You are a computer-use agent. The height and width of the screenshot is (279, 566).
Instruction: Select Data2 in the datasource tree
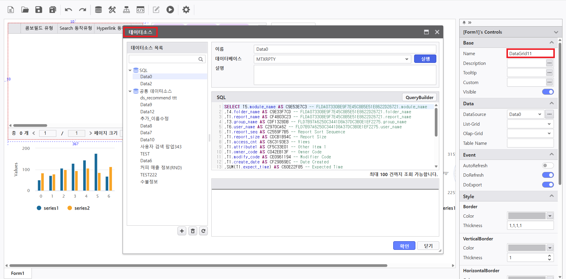point(146,84)
